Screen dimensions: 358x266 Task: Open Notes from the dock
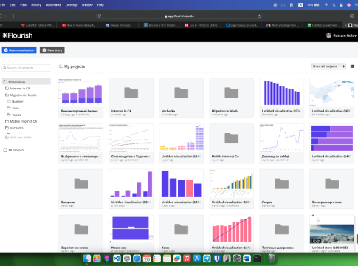(x=167, y=259)
